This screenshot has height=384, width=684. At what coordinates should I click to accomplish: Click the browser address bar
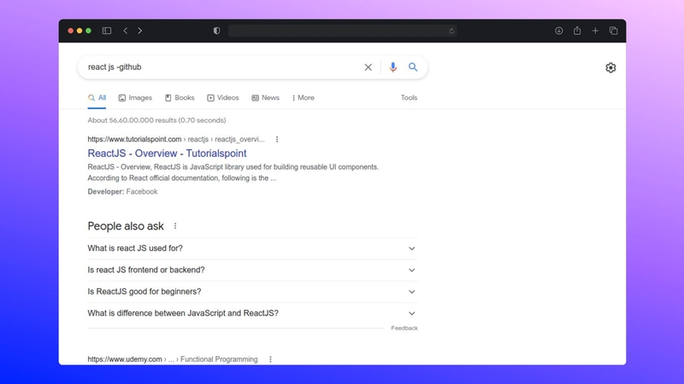[343, 31]
